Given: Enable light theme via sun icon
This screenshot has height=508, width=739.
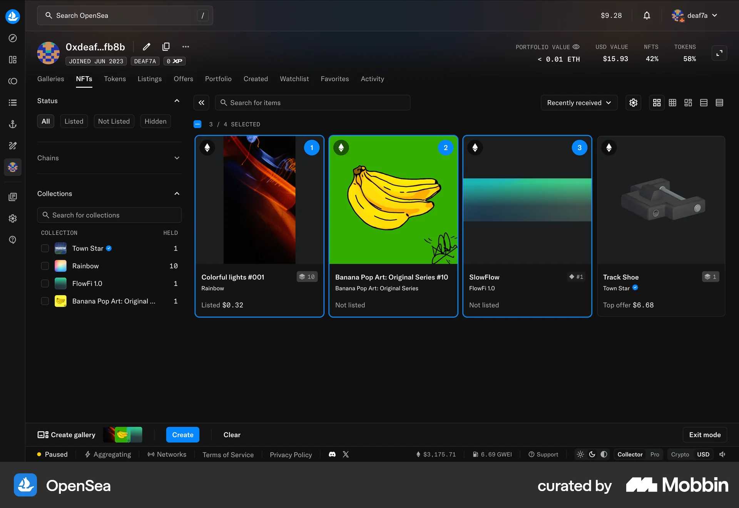Looking at the screenshot, I should (x=580, y=455).
